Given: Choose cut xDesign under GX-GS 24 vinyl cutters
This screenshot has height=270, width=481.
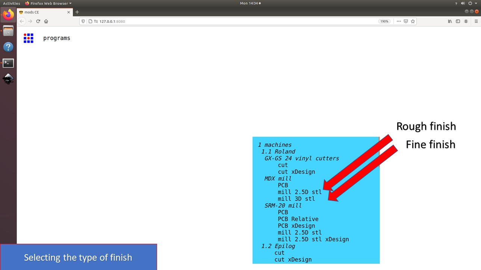Looking at the screenshot, I should tap(296, 172).
